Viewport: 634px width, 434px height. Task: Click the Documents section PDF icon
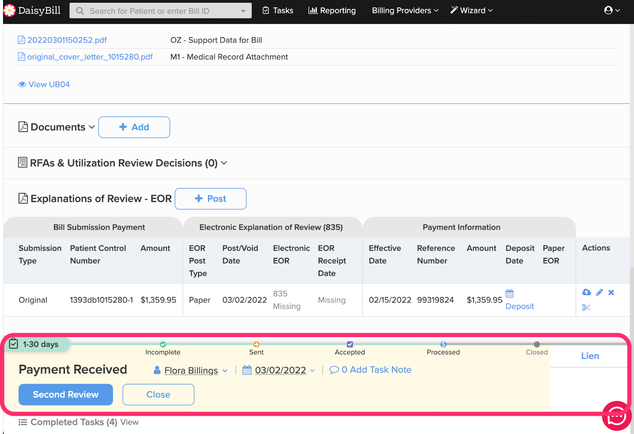coord(23,127)
